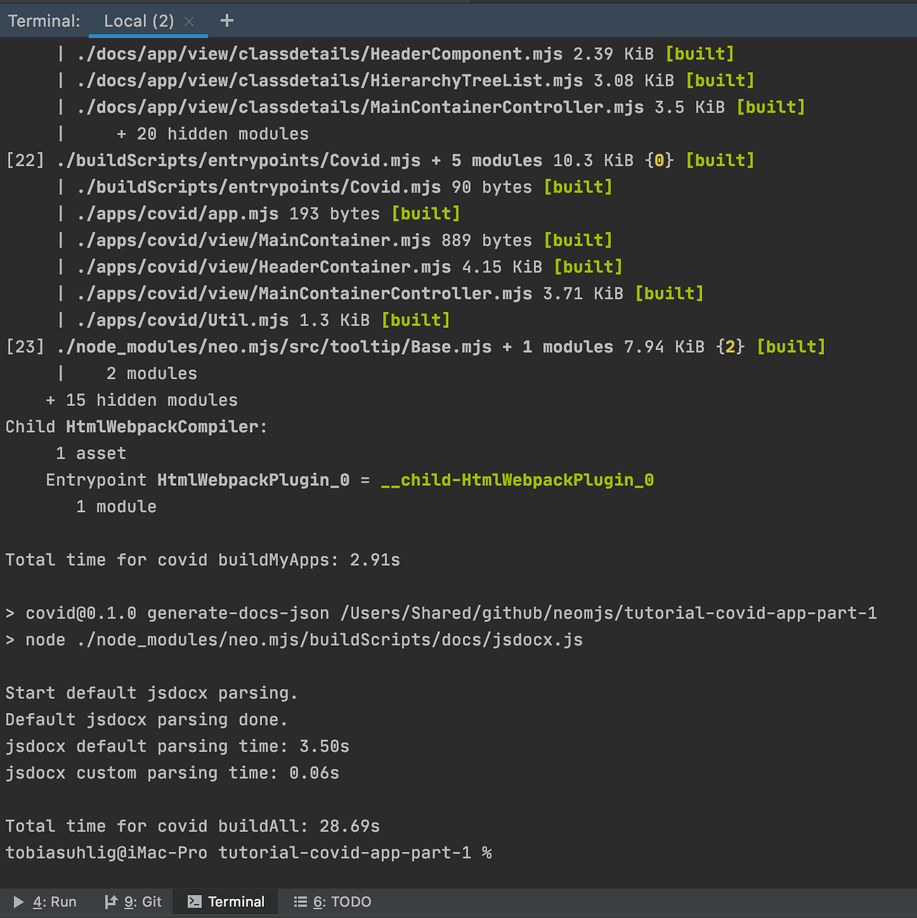Click the 9: Git label
The image size is (917, 918).
(141, 902)
